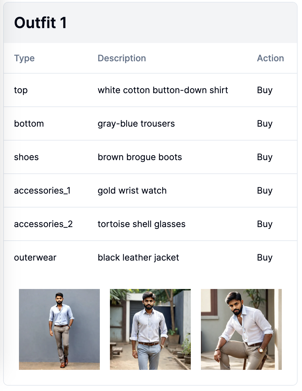Open the seated outfit photo
The height and width of the screenshot is (391, 302).
coord(241,329)
